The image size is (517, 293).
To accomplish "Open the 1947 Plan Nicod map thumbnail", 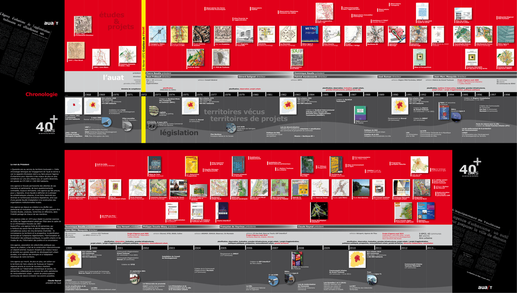I will pos(76,50).
